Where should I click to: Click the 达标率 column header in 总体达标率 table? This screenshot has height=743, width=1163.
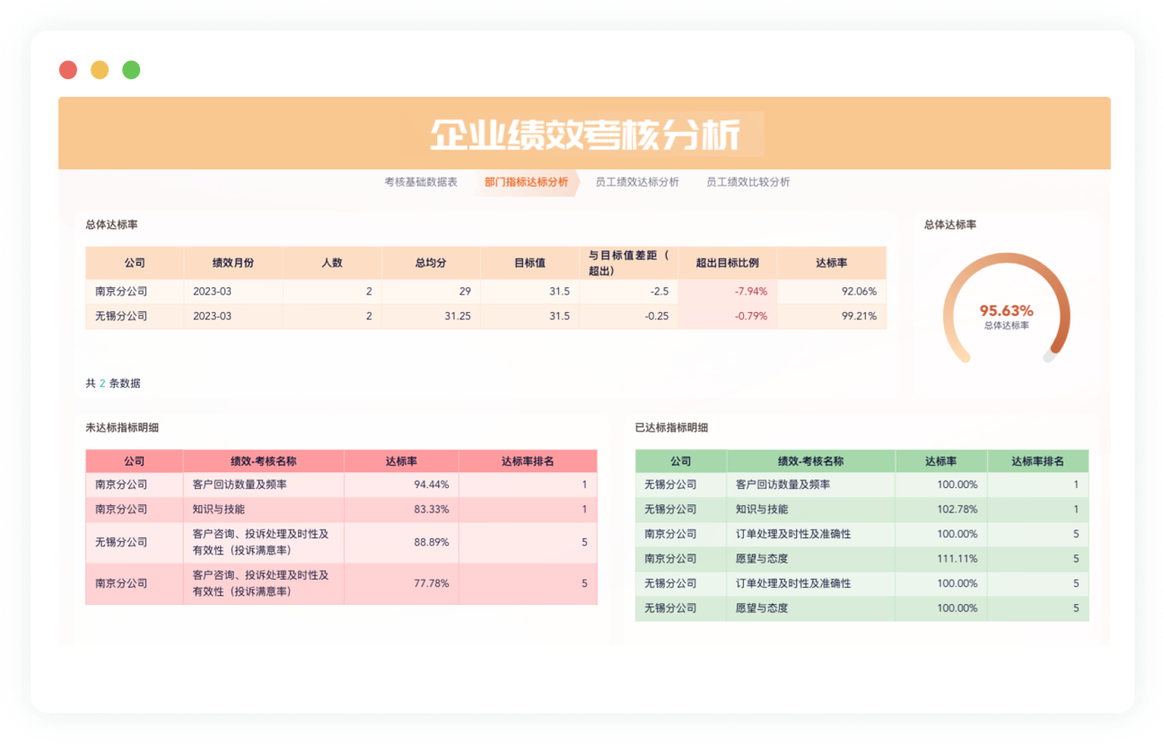click(832, 262)
